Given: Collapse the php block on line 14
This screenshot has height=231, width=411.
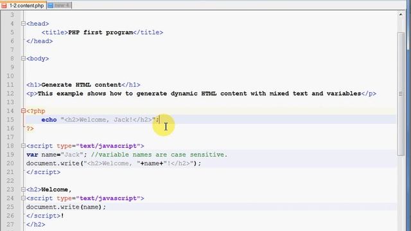Looking at the screenshot, I should (23, 111).
